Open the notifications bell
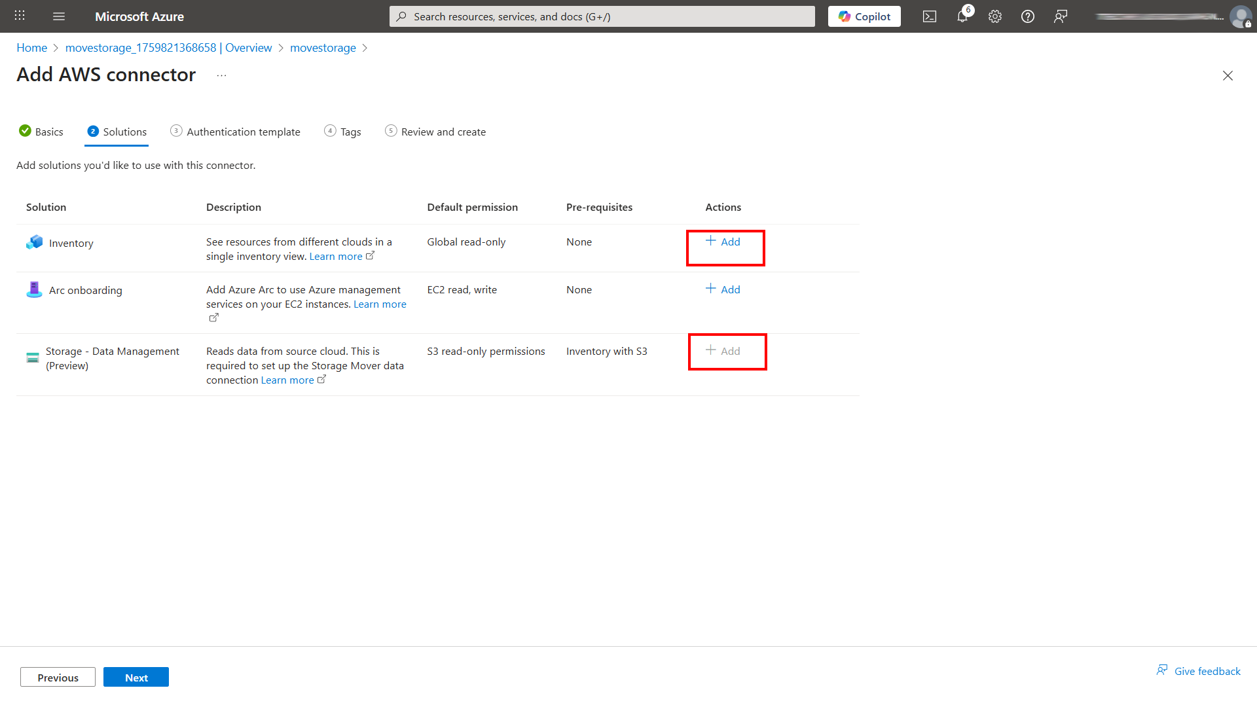The width and height of the screenshot is (1257, 707). tap(962, 16)
